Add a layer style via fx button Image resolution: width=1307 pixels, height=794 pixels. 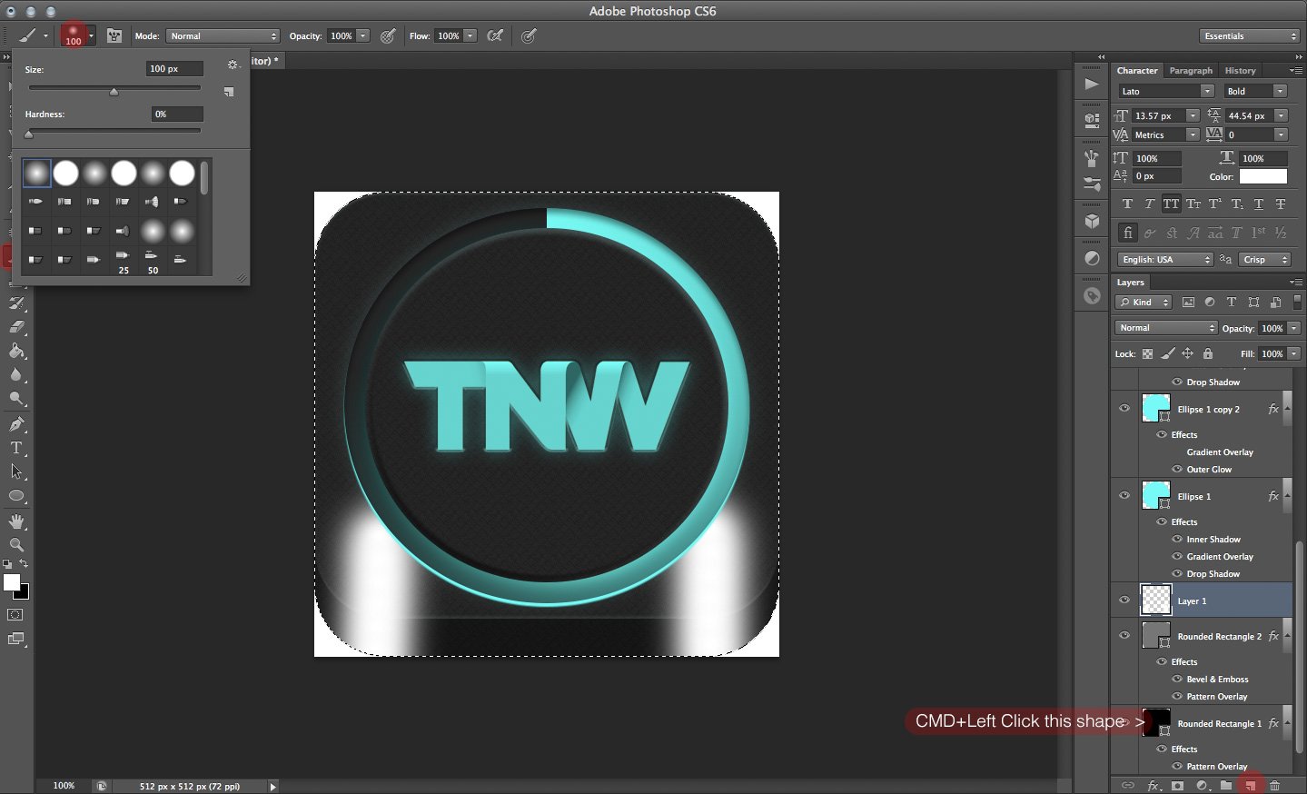click(1154, 786)
